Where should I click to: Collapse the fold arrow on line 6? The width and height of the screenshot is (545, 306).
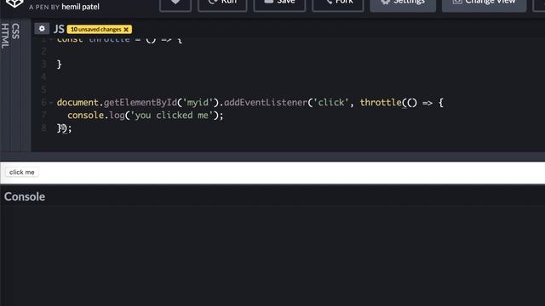[51, 102]
